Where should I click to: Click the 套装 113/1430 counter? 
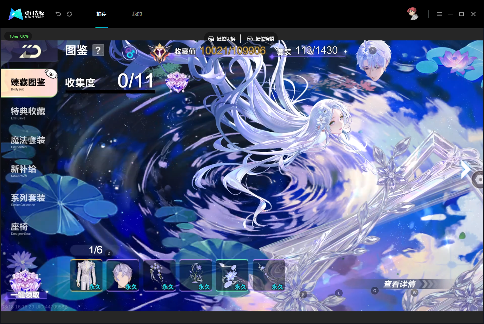tap(308, 51)
